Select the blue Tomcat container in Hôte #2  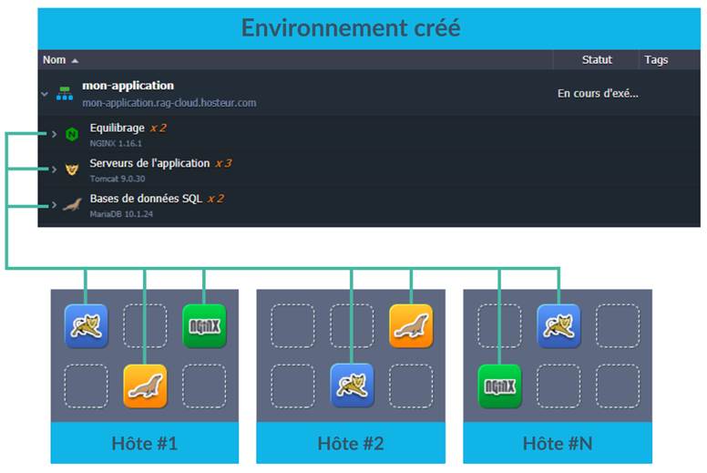[352, 386]
